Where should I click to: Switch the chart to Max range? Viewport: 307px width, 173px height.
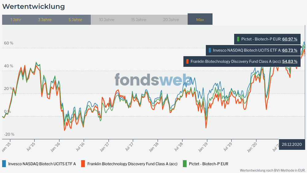coord(200,20)
